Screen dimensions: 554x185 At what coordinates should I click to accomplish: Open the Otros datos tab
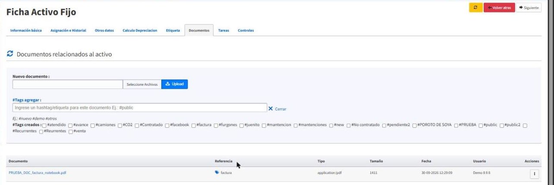[x=104, y=31]
